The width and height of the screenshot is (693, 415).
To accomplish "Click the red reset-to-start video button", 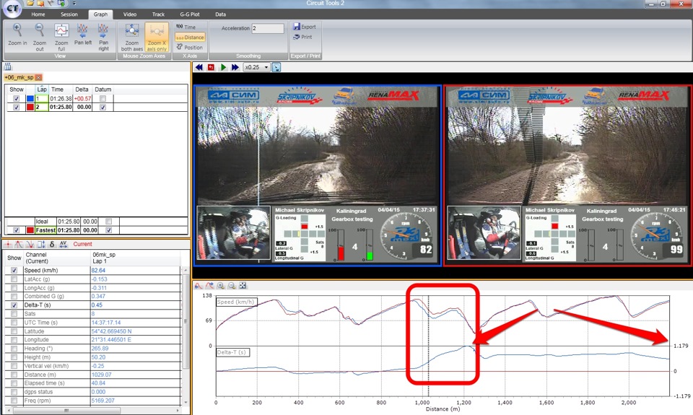I will click(x=211, y=67).
